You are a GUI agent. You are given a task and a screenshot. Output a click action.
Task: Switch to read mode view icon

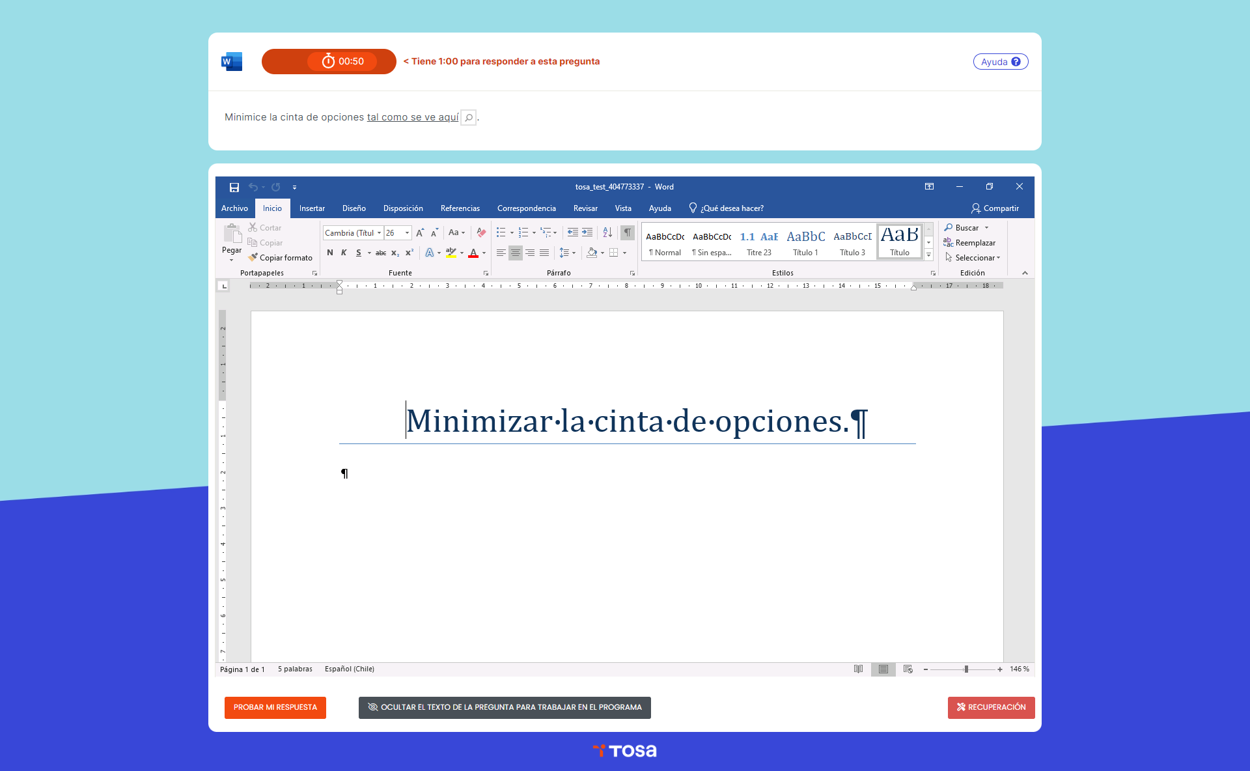858,669
